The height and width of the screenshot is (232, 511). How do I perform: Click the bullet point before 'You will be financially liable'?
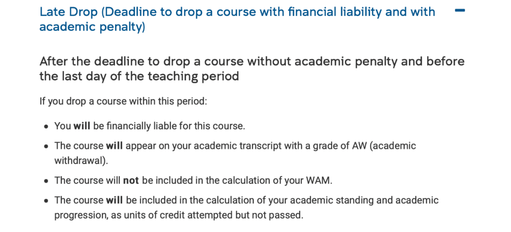point(46,126)
